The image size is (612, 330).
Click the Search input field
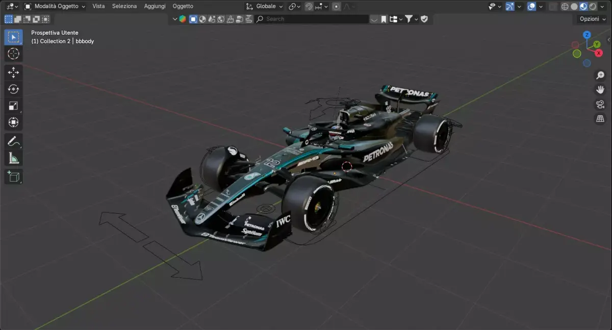tap(312, 19)
